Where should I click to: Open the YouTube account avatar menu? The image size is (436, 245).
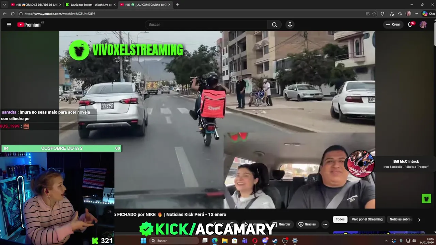423,24
